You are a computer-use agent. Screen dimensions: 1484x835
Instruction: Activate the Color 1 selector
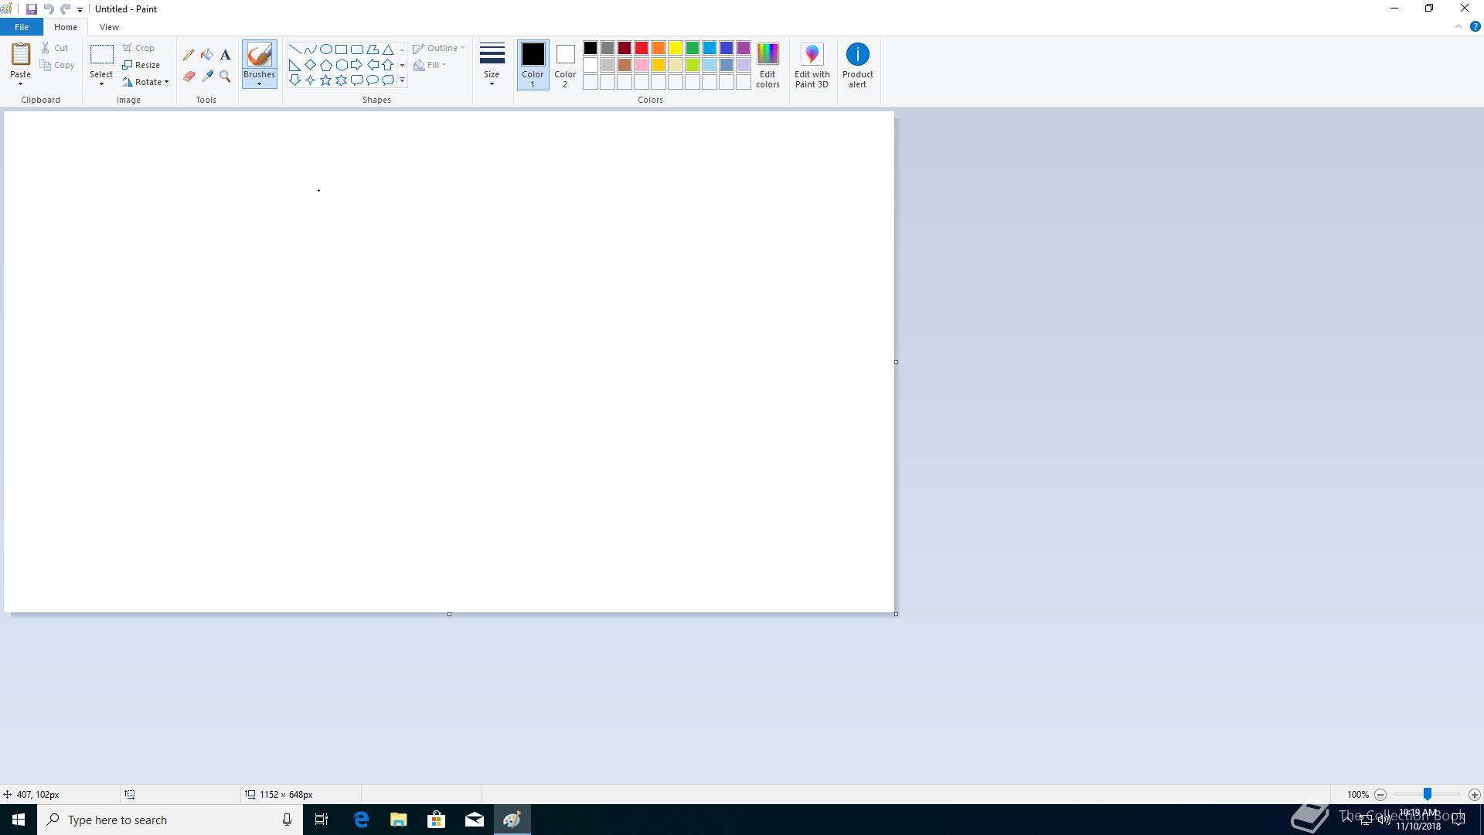[x=533, y=65]
